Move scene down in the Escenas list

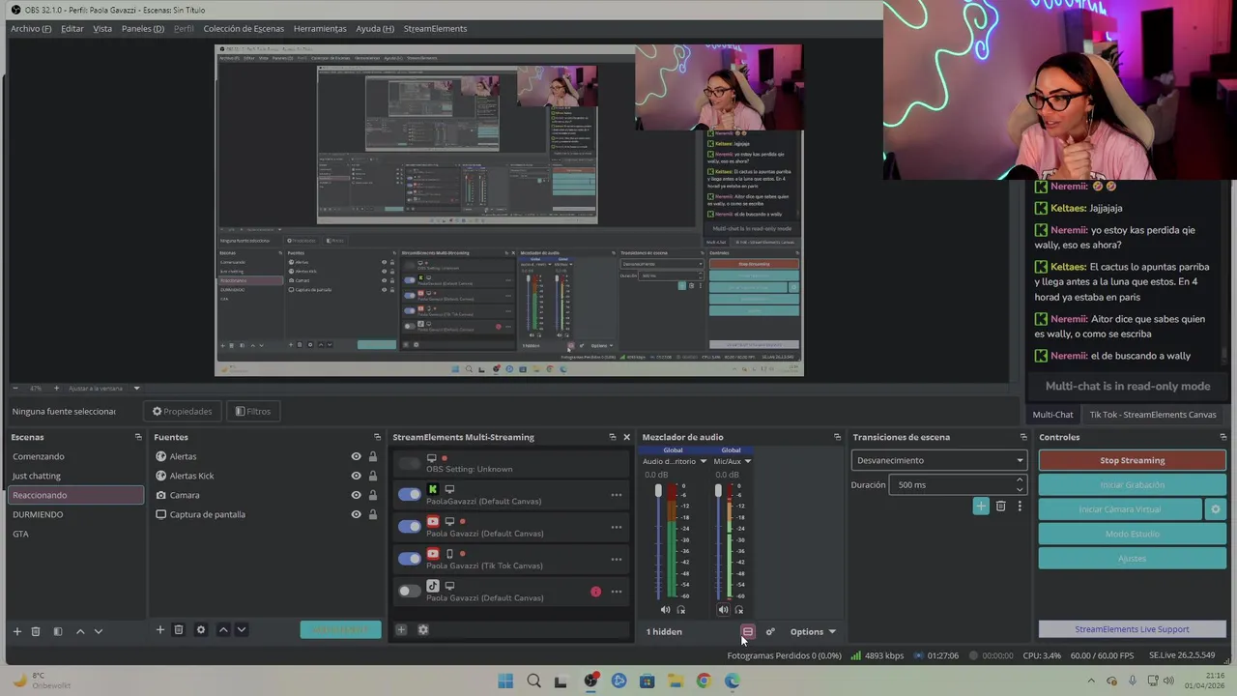pos(98,631)
